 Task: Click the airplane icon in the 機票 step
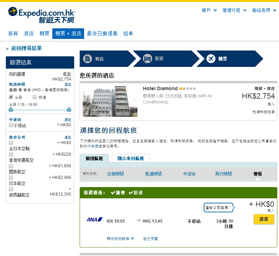[211, 58]
